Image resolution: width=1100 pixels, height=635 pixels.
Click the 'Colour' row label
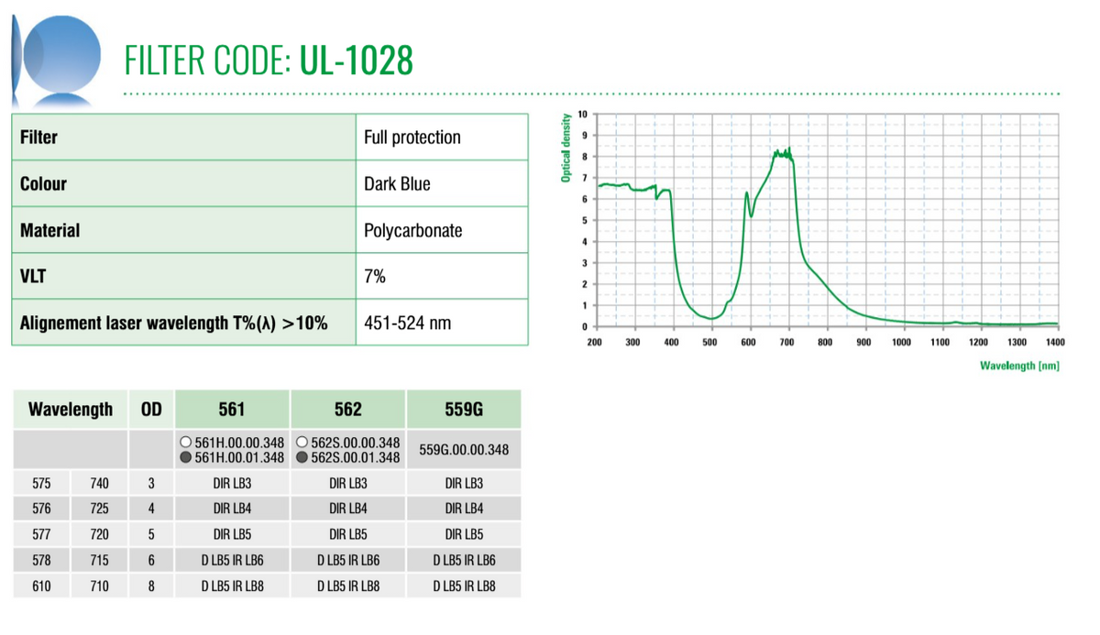(x=43, y=184)
